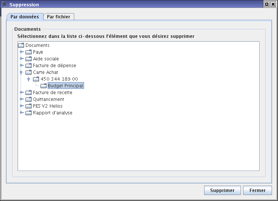Expand the Paye tree node
The image size is (278, 201).
22,52
